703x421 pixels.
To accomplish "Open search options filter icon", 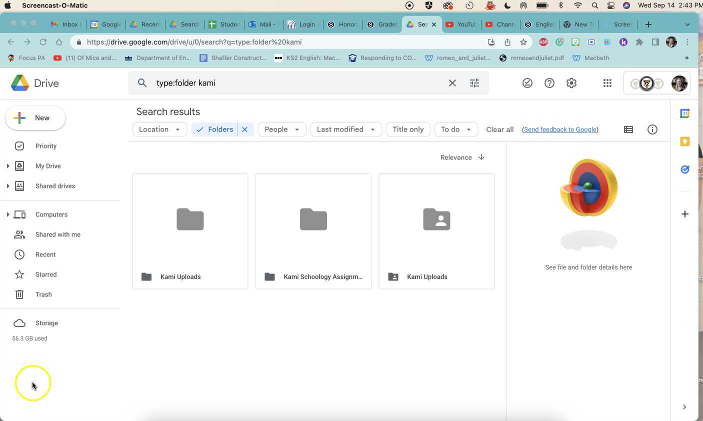I will coord(474,83).
